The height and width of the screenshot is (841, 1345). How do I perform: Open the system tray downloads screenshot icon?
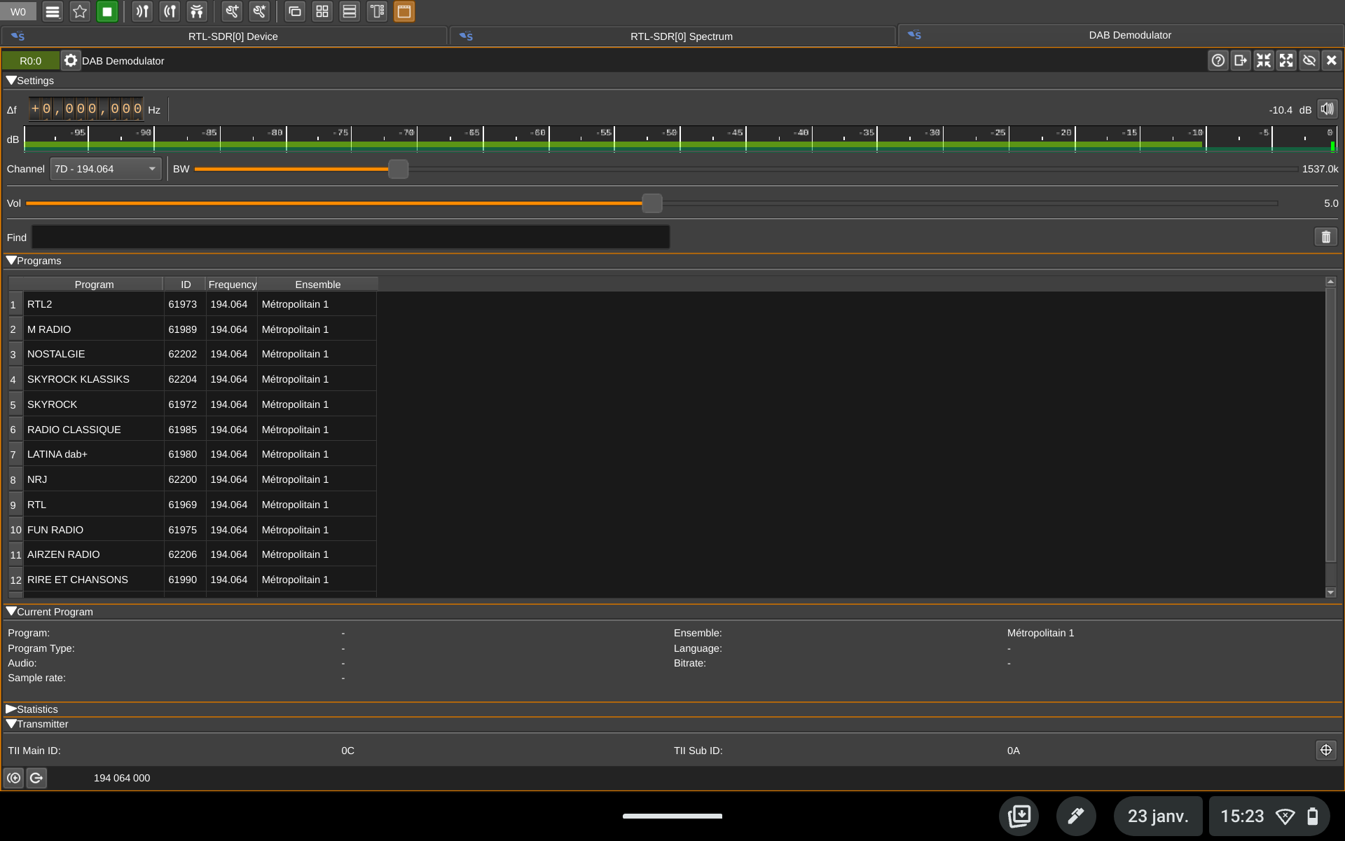pos(1019,816)
